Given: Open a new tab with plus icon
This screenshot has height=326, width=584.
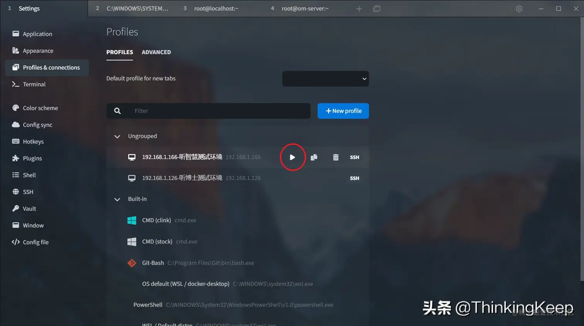Looking at the screenshot, I should point(359,8).
